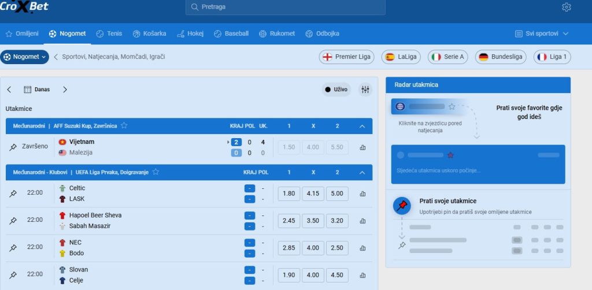592x290 pixels.
Task: Open the settings gear icon
Action: pyautogui.click(x=567, y=7)
